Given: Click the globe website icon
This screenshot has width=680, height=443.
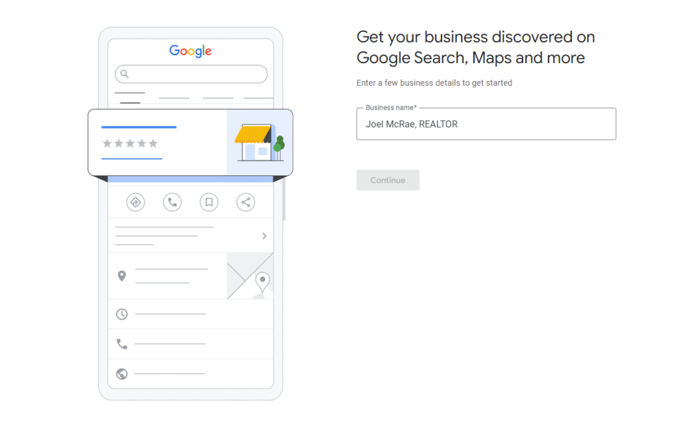Looking at the screenshot, I should tap(122, 373).
